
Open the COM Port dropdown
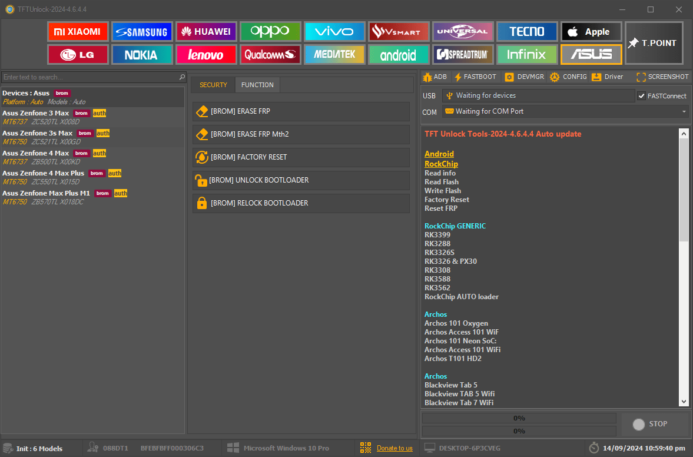point(684,111)
